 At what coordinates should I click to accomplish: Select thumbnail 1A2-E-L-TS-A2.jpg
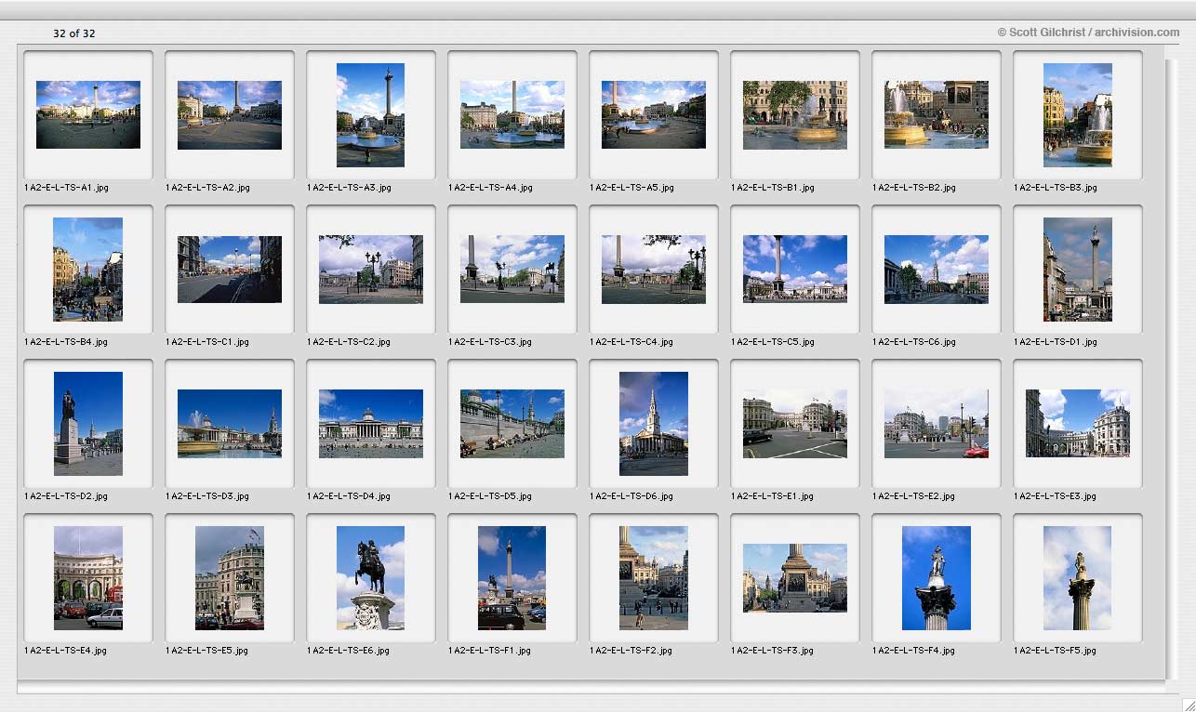(230, 114)
